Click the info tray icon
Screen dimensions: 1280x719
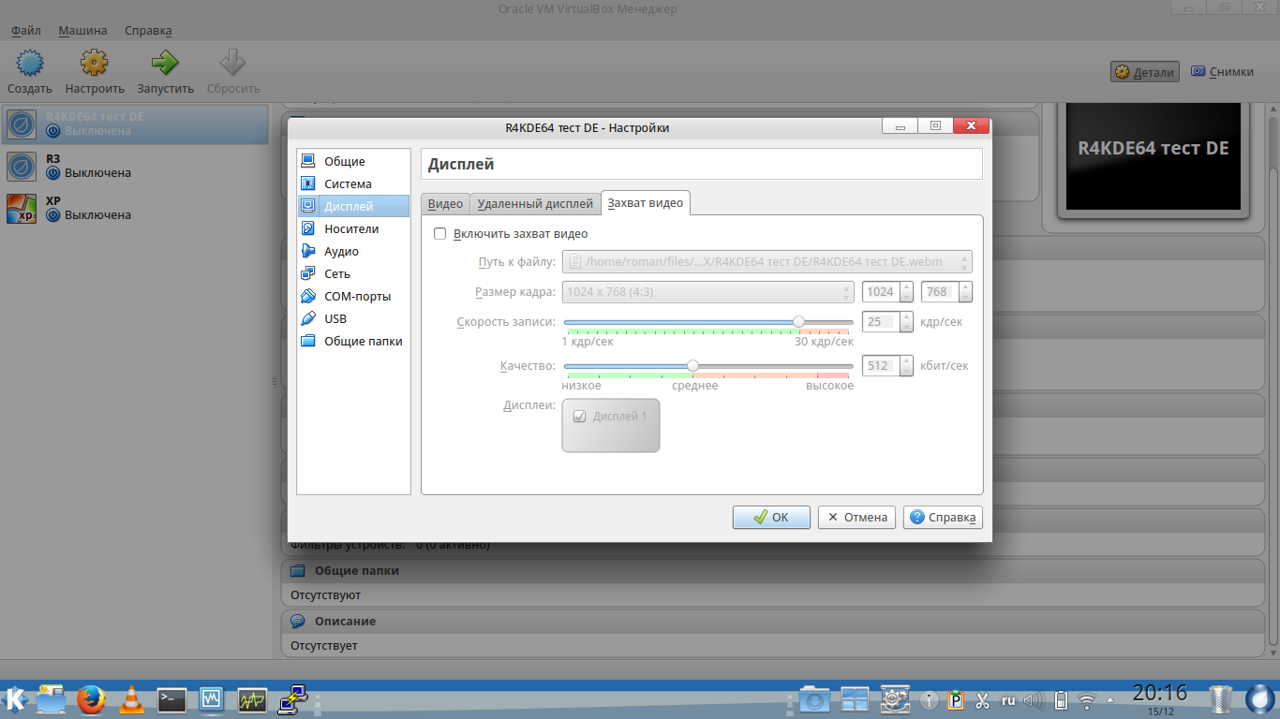click(x=930, y=699)
